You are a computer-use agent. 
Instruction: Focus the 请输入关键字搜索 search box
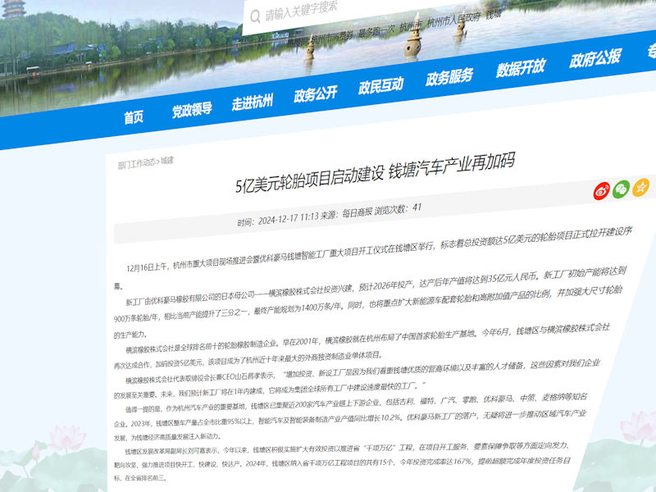tap(301, 11)
